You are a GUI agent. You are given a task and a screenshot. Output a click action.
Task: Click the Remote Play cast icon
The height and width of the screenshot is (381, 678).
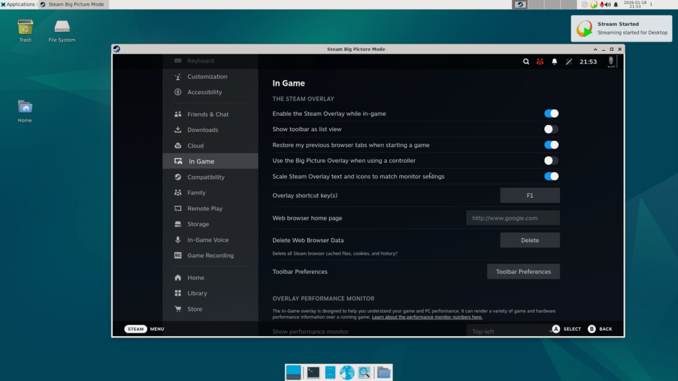click(x=177, y=208)
